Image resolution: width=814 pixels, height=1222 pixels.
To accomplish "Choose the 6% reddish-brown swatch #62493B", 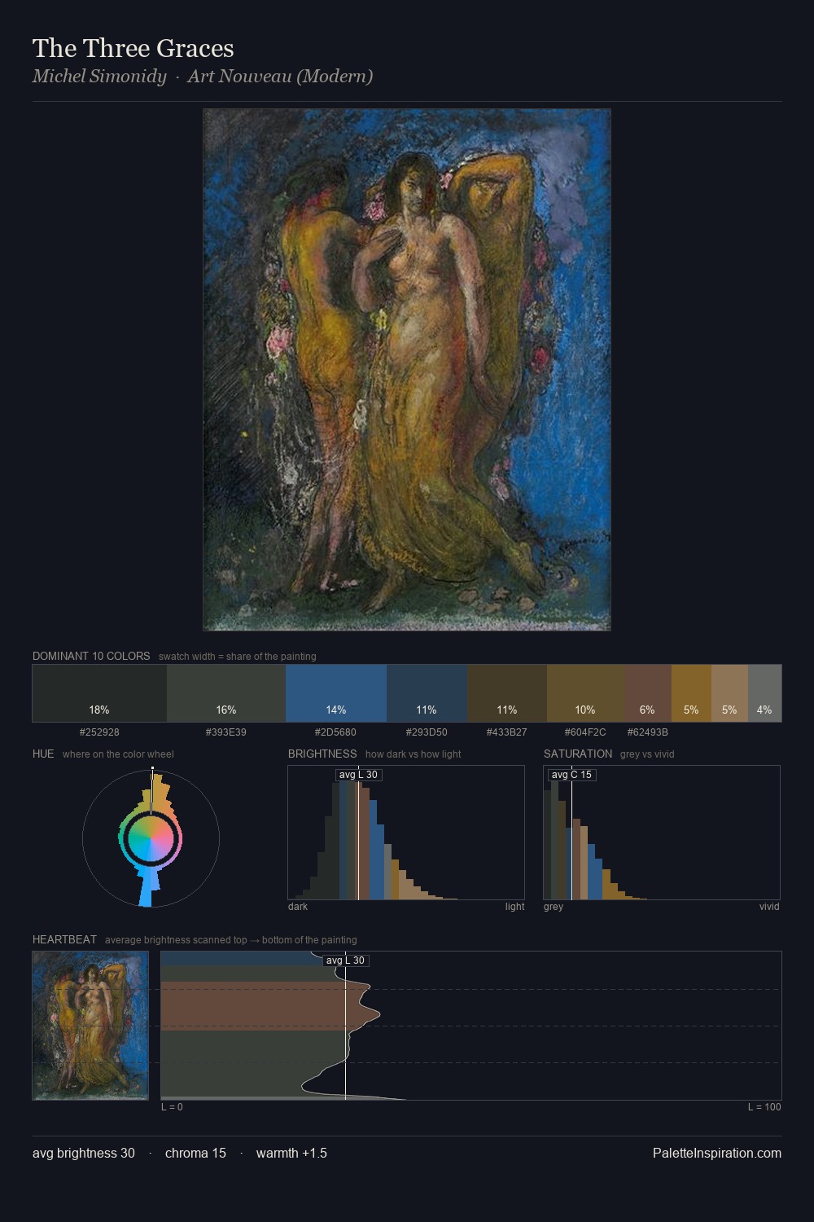I will [x=647, y=693].
